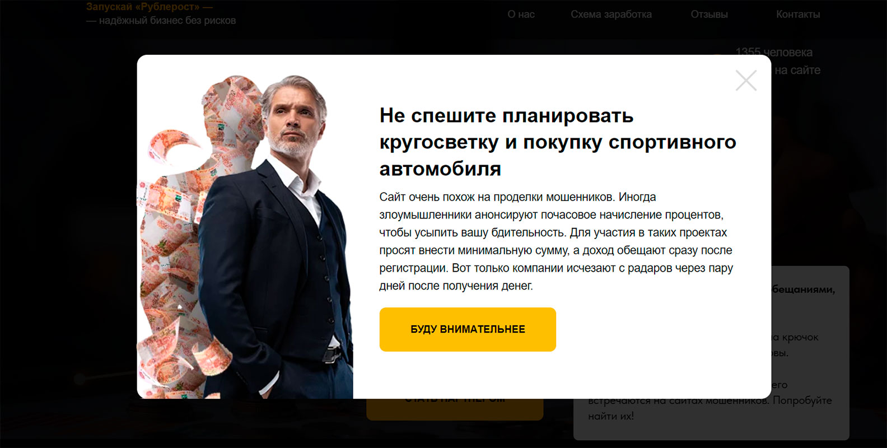Click the «надёжный бизнес без рисков» tagline

167,21
